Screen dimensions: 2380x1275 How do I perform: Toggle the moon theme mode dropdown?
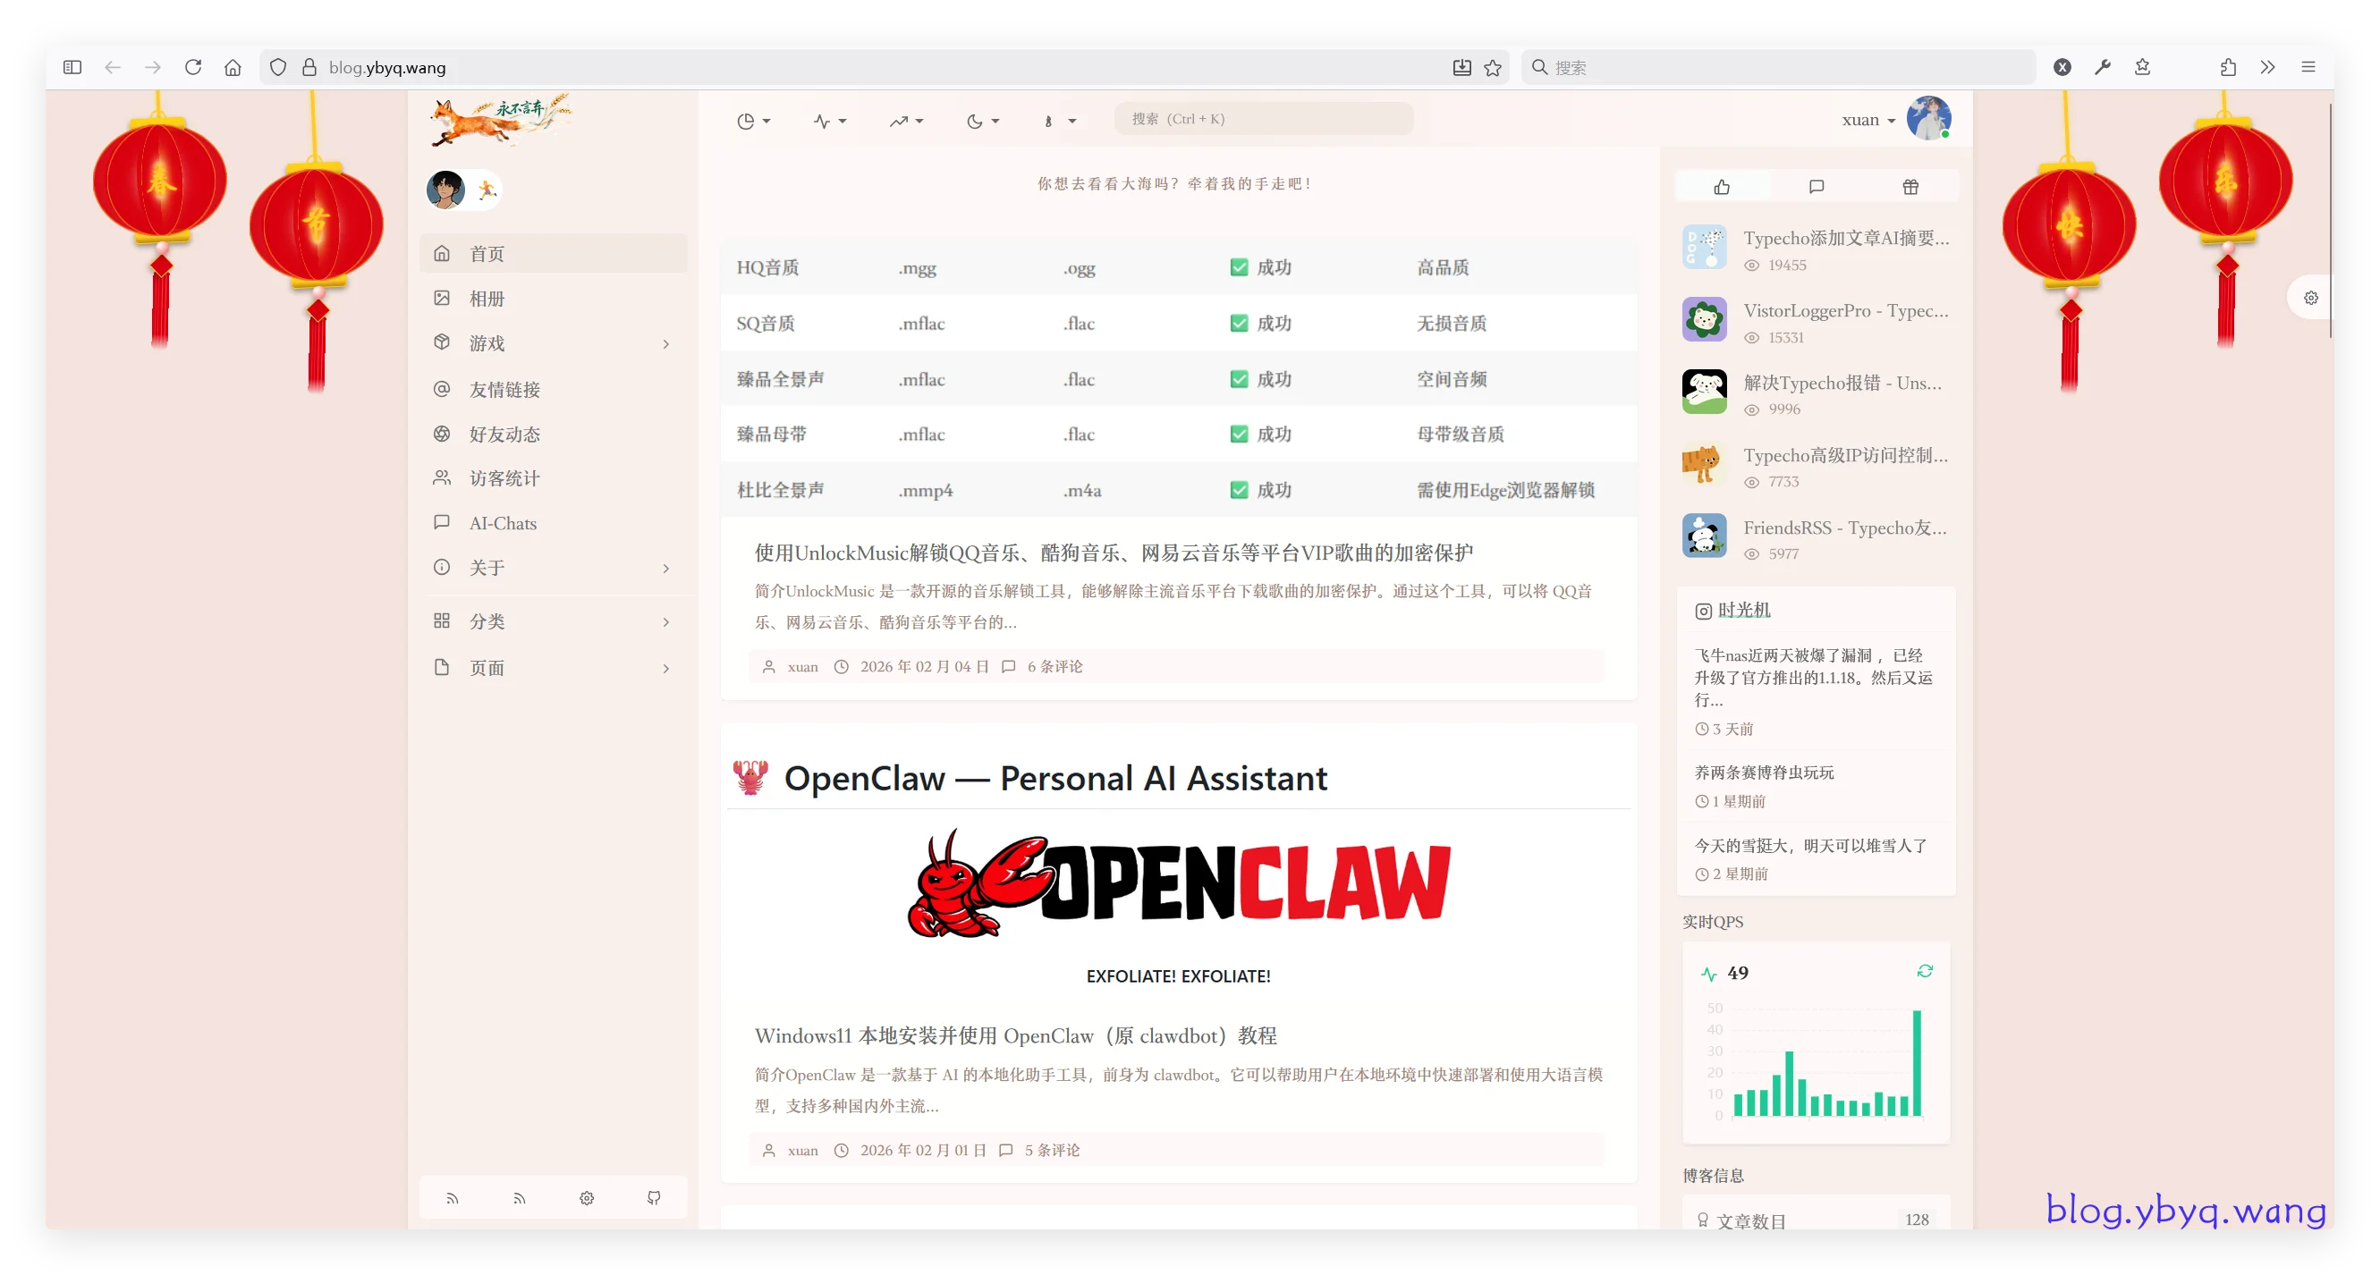(982, 121)
